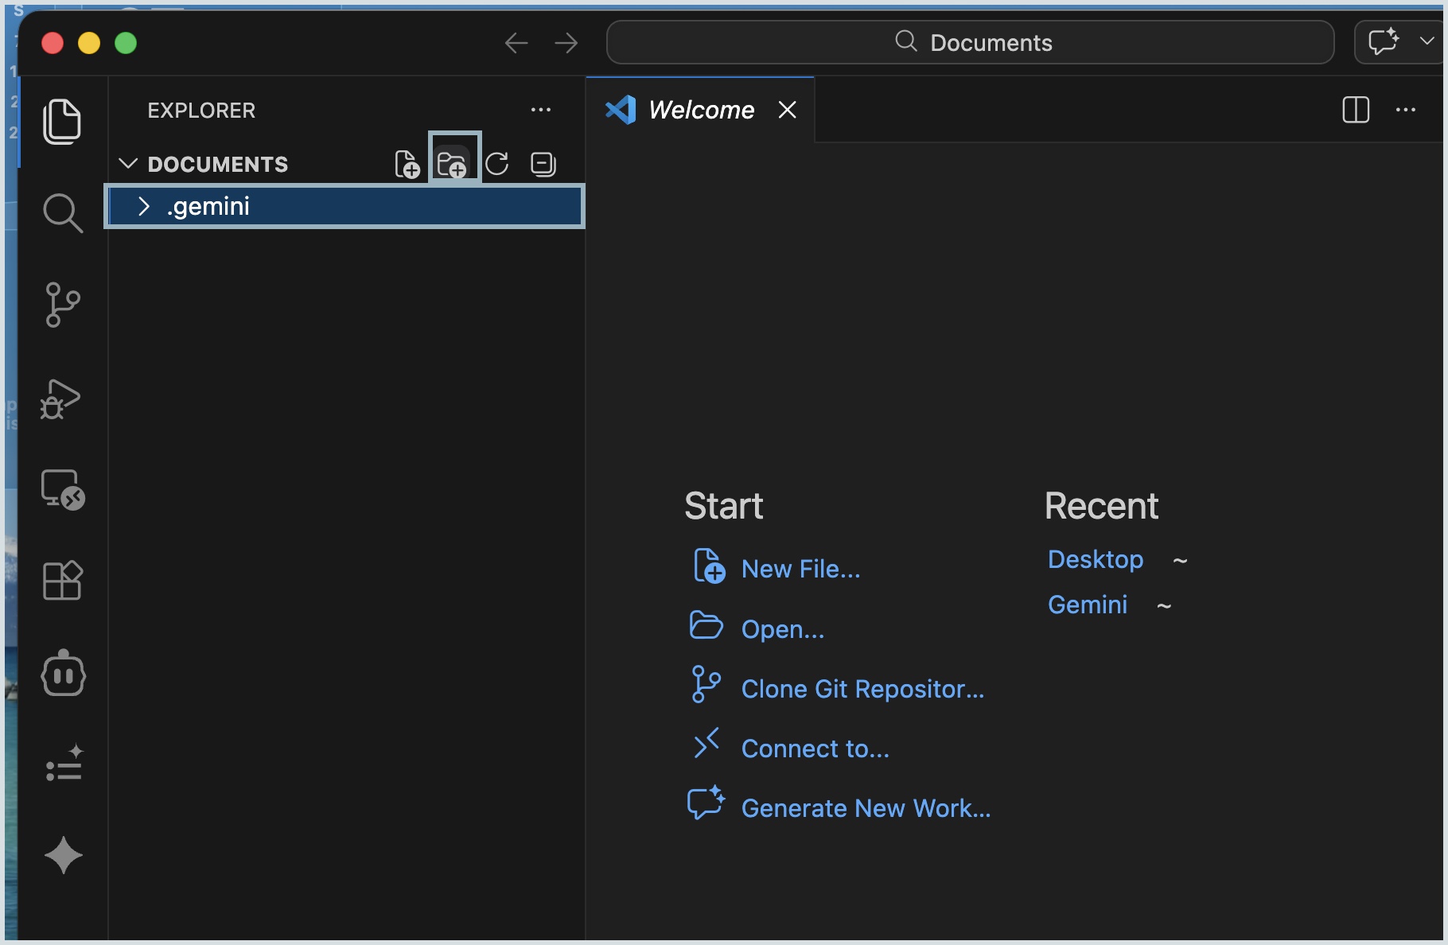The height and width of the screenshot is (945, 1448).
Task: Click the yellow minimize window button
Action: pos(89,43)
